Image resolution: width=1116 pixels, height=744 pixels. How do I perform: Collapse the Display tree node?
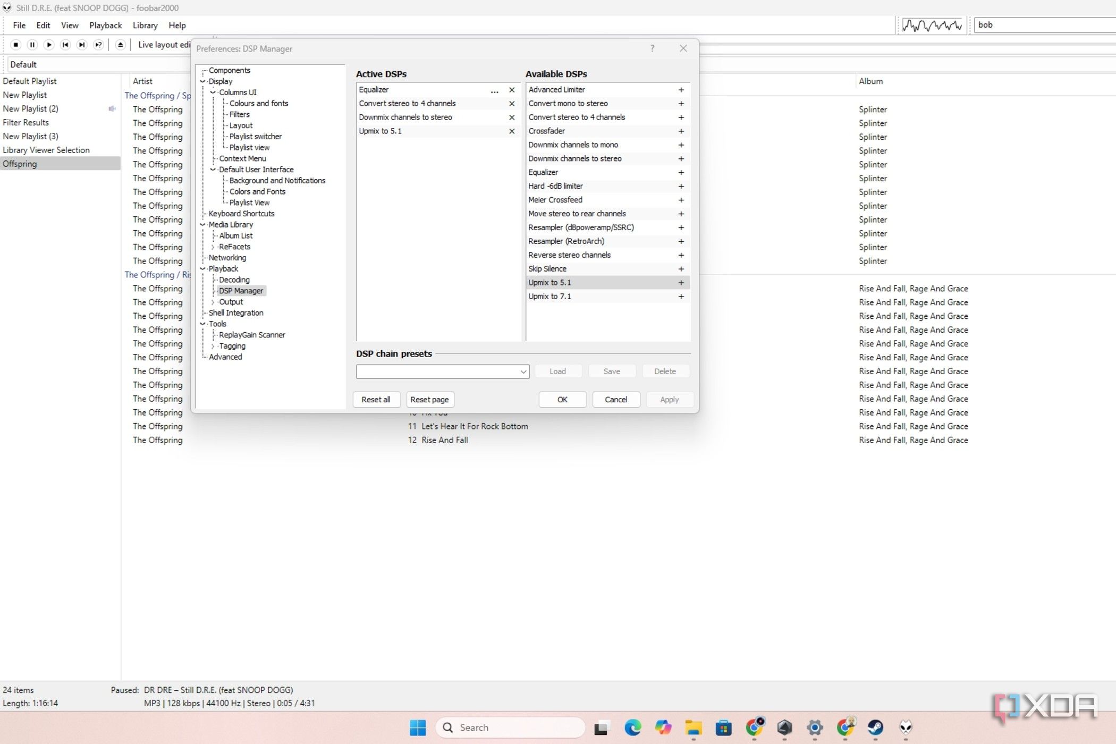click(202, 81)
